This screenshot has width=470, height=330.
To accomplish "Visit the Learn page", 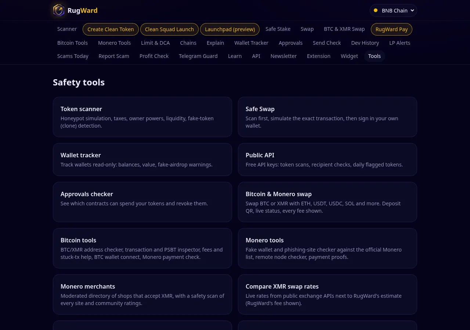I will (x=235, y=56).
